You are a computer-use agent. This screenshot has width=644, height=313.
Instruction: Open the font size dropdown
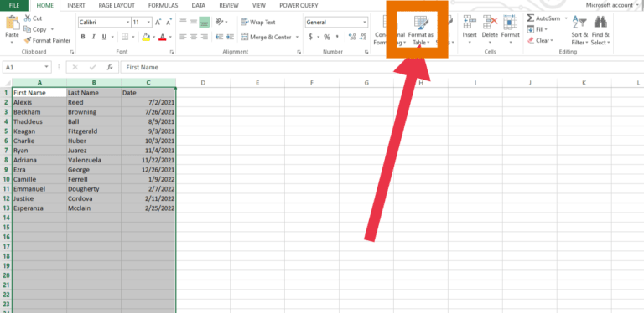point(148,22)
